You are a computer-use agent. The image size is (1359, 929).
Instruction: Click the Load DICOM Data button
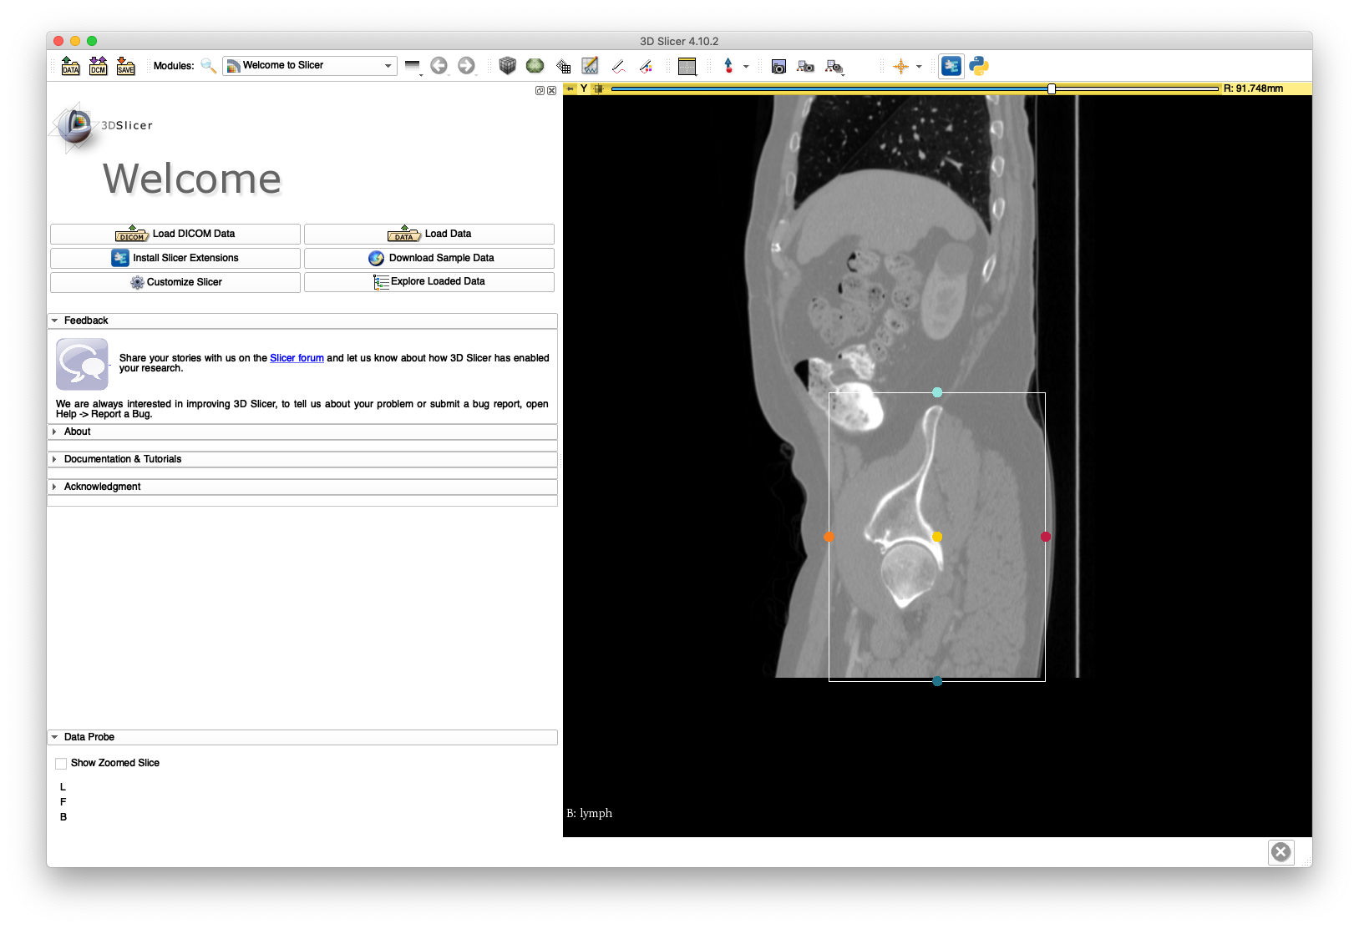[175, 234]
